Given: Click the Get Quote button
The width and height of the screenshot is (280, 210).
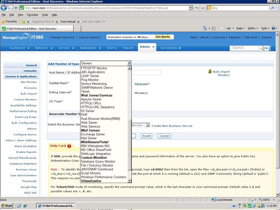Looking at the screenshot, I should click(163, 37).
